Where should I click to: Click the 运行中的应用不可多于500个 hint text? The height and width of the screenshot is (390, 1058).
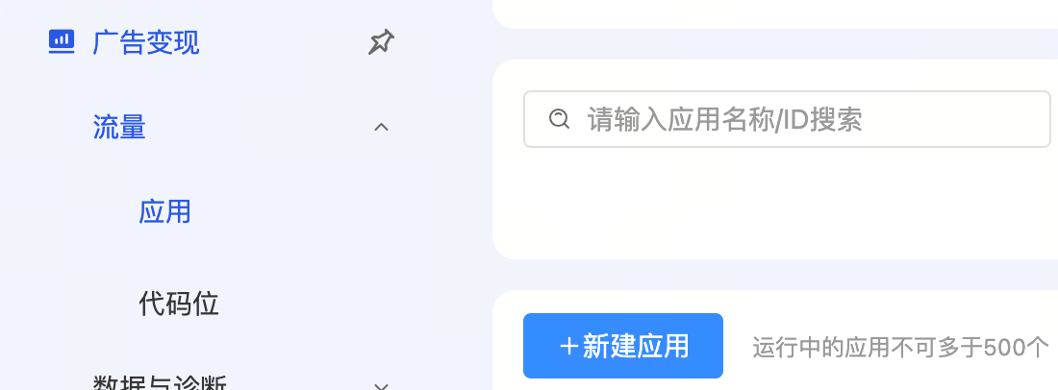pos(900,347)
